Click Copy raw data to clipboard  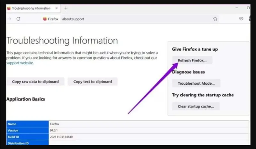tap(36, 82)
